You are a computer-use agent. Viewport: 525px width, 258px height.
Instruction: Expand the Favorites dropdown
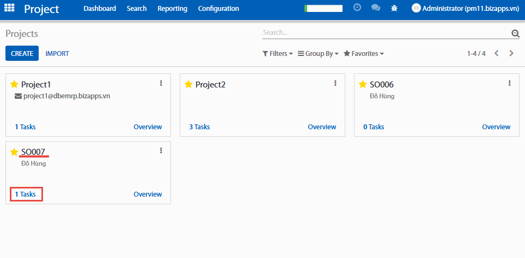coord(364,54)
